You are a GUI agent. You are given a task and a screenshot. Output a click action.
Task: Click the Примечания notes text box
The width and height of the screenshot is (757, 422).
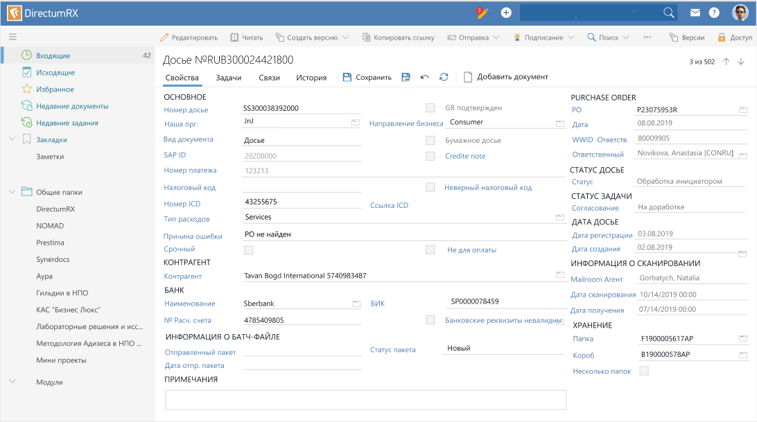365,400
